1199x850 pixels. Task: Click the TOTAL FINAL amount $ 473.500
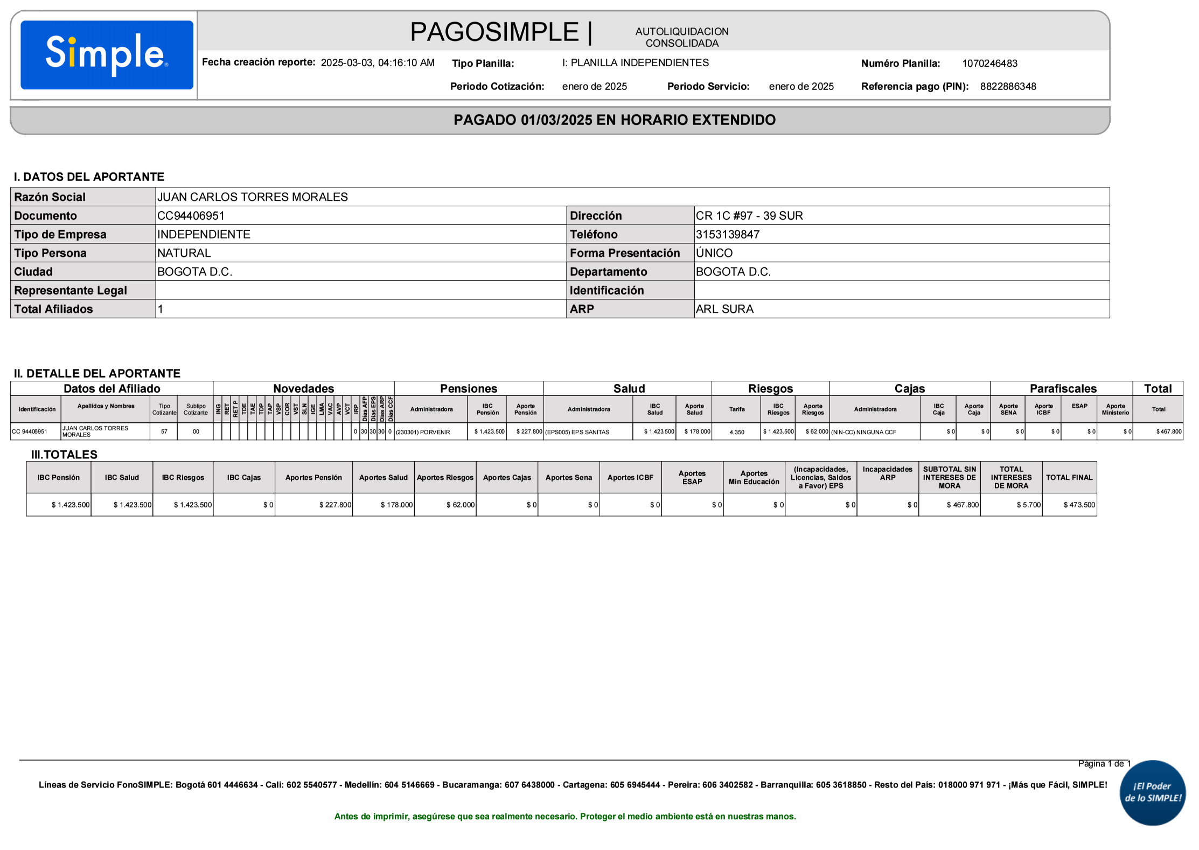1079,505
